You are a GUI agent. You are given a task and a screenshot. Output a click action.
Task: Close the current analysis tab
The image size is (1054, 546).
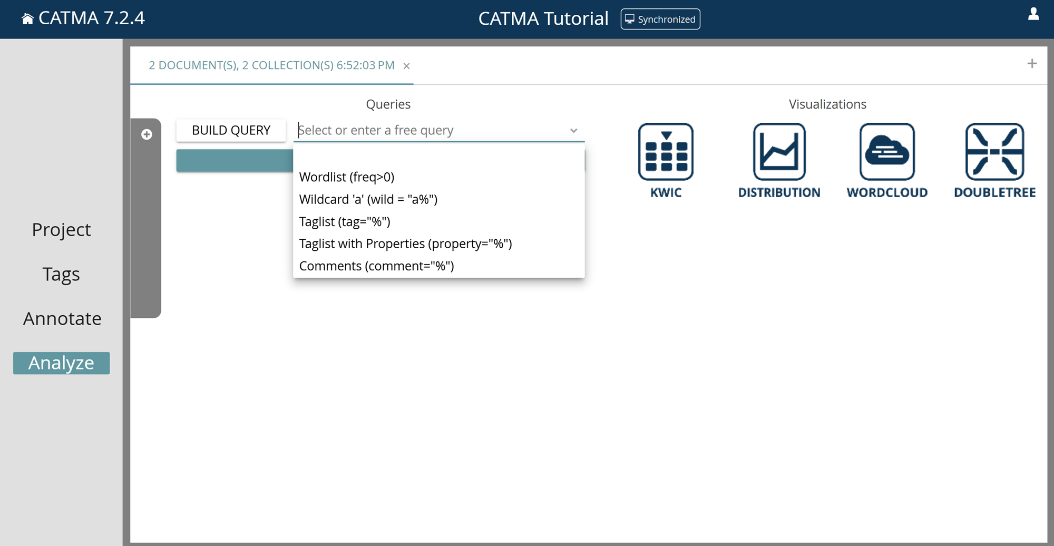(406, 66)
